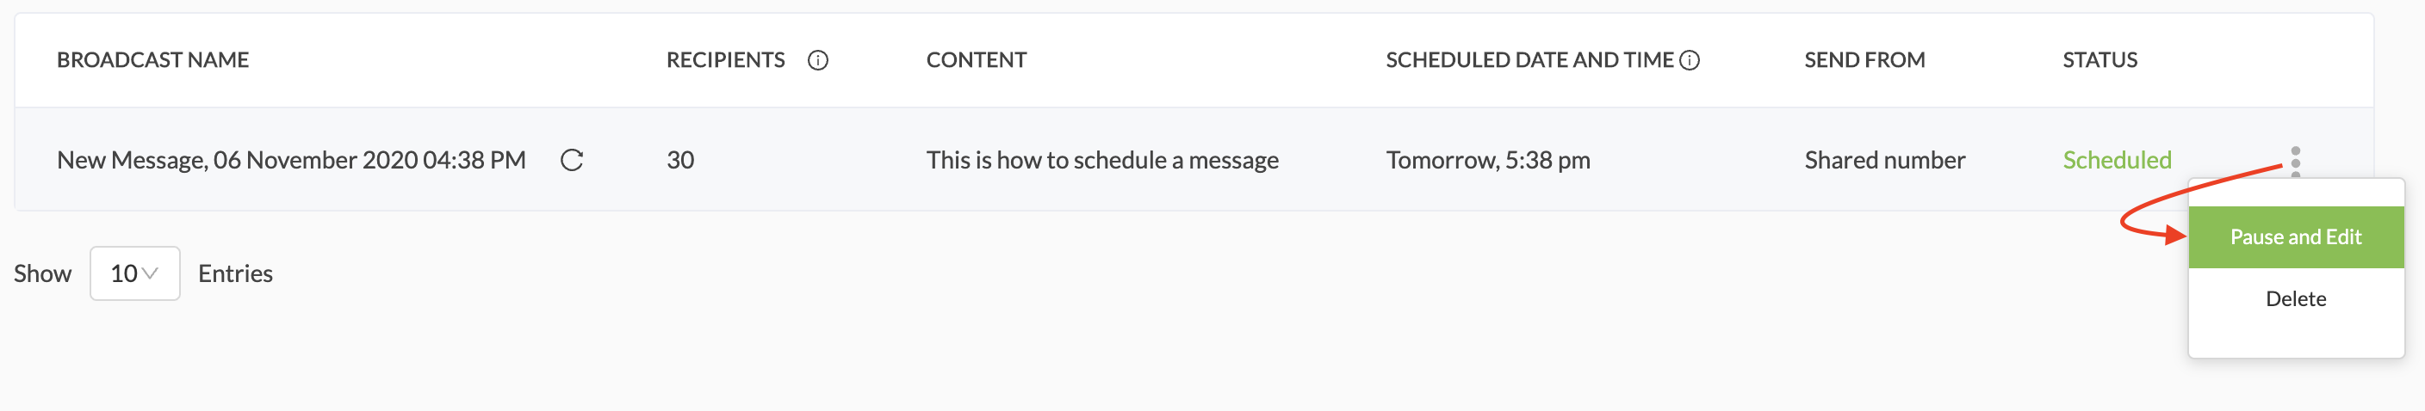Click the Scheduled Date and Time info icon
Image resolution: width=2425 pixels, height=411 pixels.
[x=1690, y=60]
